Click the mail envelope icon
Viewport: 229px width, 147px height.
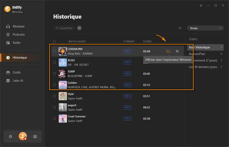pos(35,137)
